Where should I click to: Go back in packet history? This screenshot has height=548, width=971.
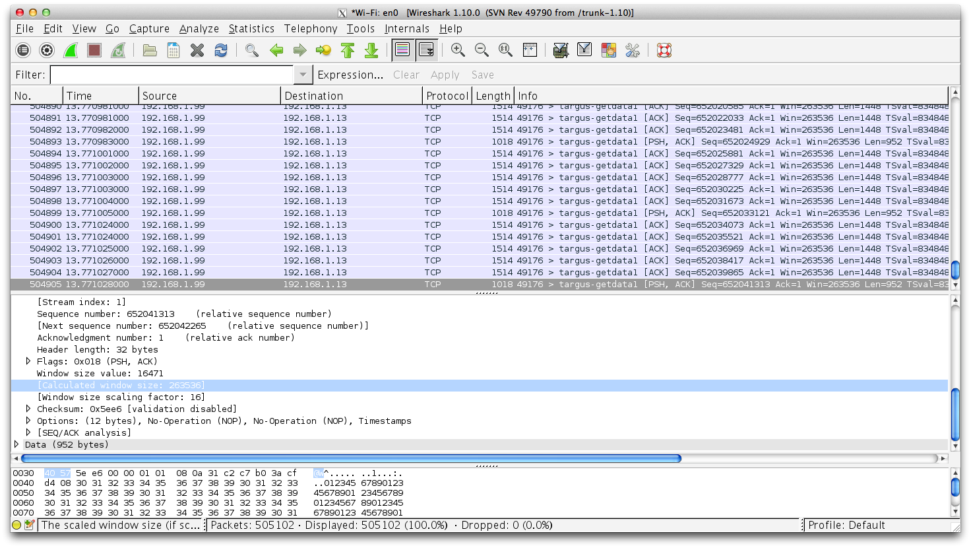276,50
